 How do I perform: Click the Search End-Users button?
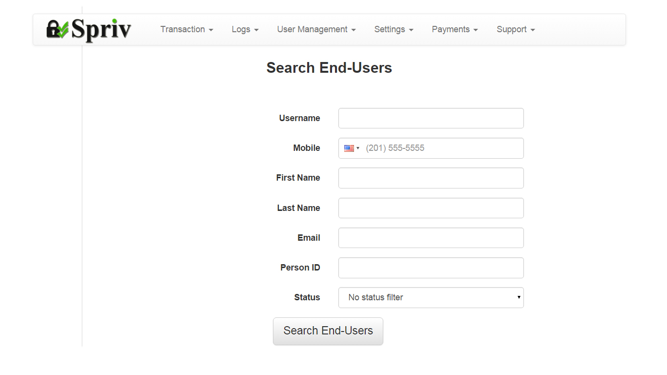click(x=328, y=331)
